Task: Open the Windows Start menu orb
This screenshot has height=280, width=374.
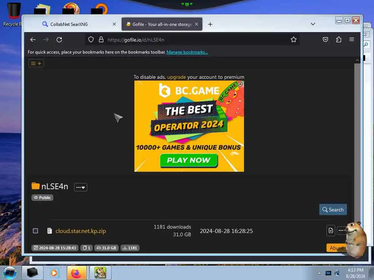Action: (x=10, y=272)
